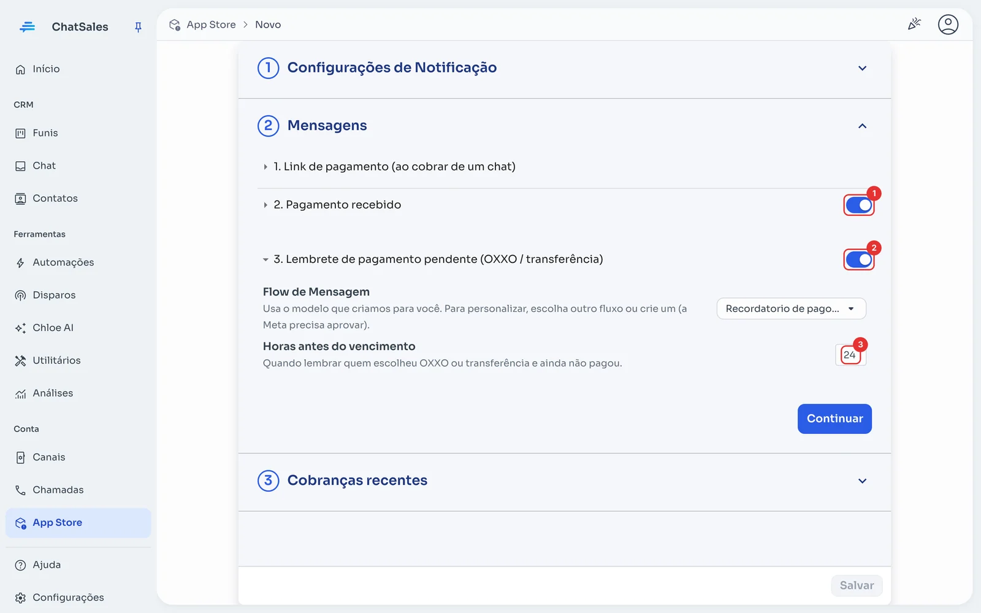981x613 pixels.
Task: Click the Funis board icon
Action: tap(20, 133)
